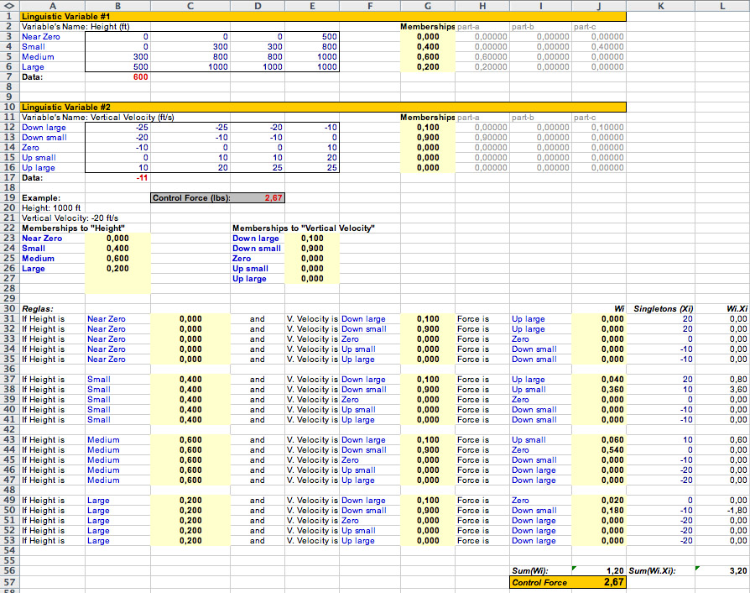
Task: Click the "Wi" column heading in row 30
Action: pos(619,309)
